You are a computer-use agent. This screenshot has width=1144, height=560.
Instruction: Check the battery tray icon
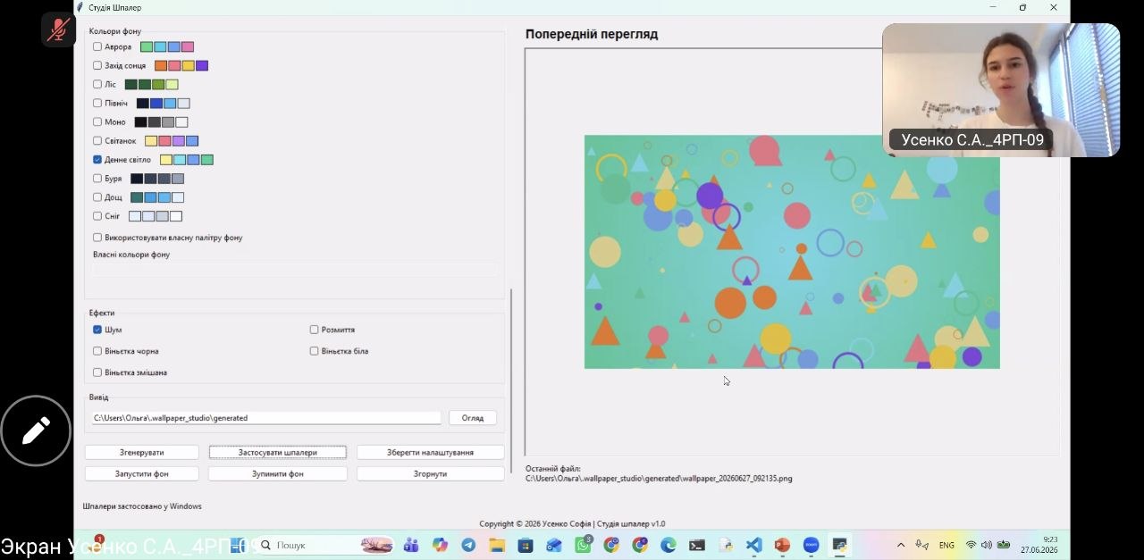[x=1004, y=545]
